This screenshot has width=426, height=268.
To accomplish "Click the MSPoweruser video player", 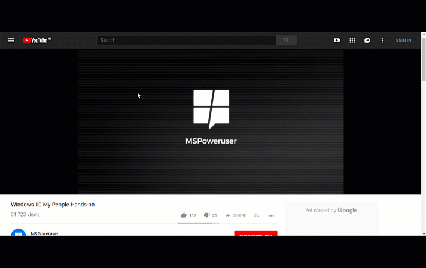I will tap(211, 121).
